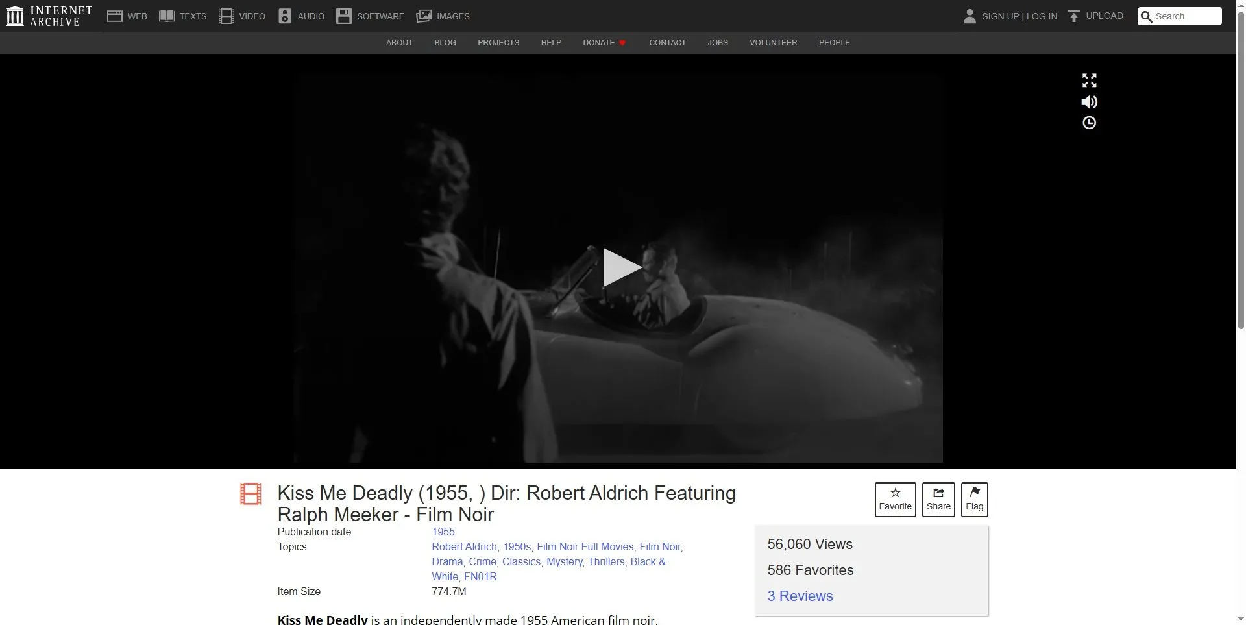Open the Help menu item
The image size is (1246, 625).
tap(551, 43)
